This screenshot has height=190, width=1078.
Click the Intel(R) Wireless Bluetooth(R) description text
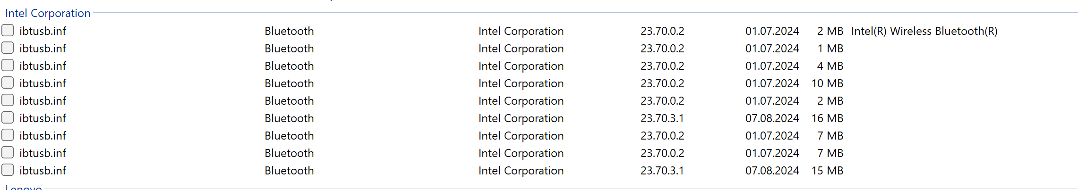924,31
